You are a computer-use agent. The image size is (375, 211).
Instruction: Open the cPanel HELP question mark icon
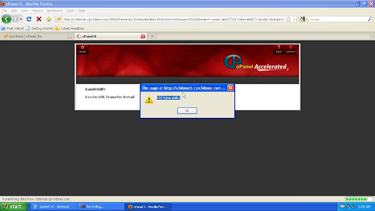[x=279, y=49]
